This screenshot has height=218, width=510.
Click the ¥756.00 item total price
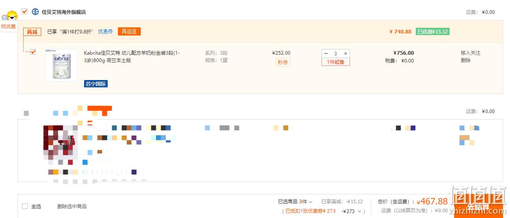404,53
